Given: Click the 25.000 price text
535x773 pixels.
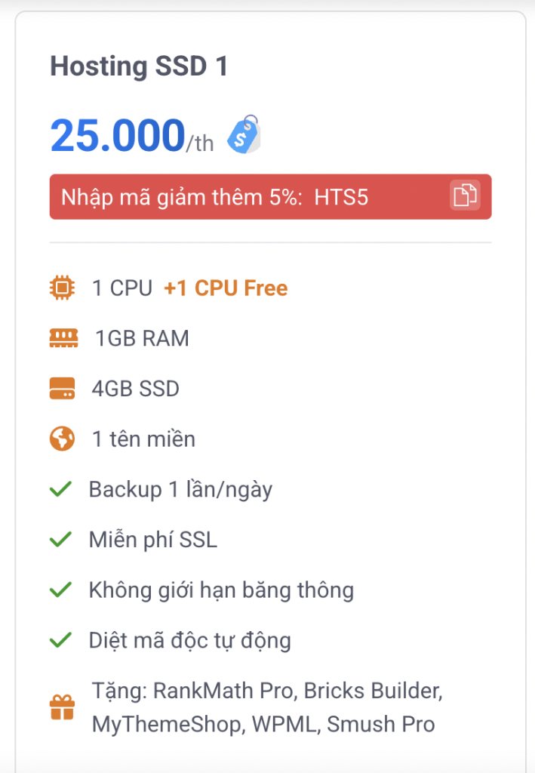Looking at the screenshot, I should (x=118, y=136).
